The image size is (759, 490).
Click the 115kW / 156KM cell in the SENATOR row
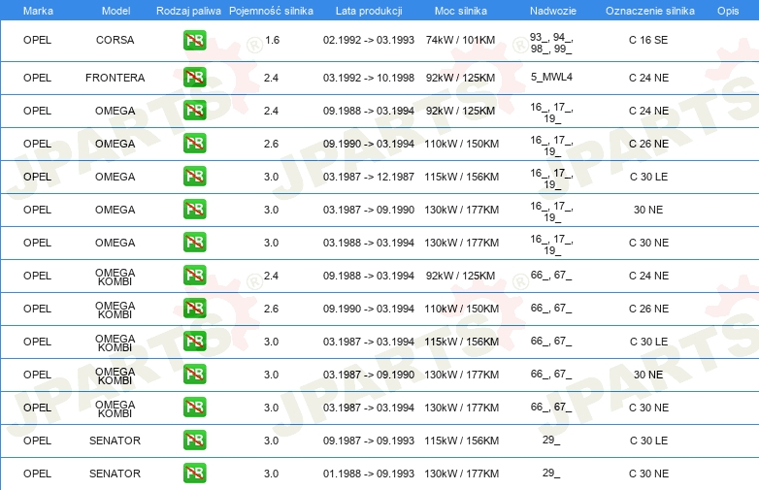(461, 441)
